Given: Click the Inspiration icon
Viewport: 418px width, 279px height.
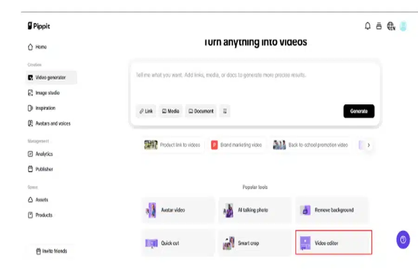Looking at the screenshot, I should 30,108.
